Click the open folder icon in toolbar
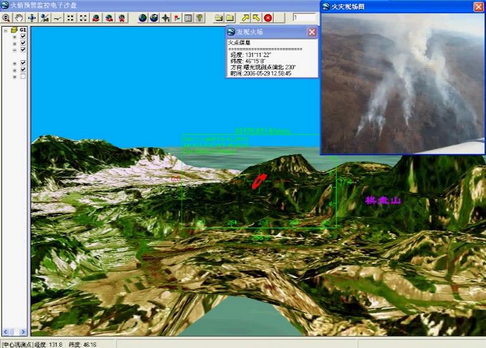 (219, 18)
